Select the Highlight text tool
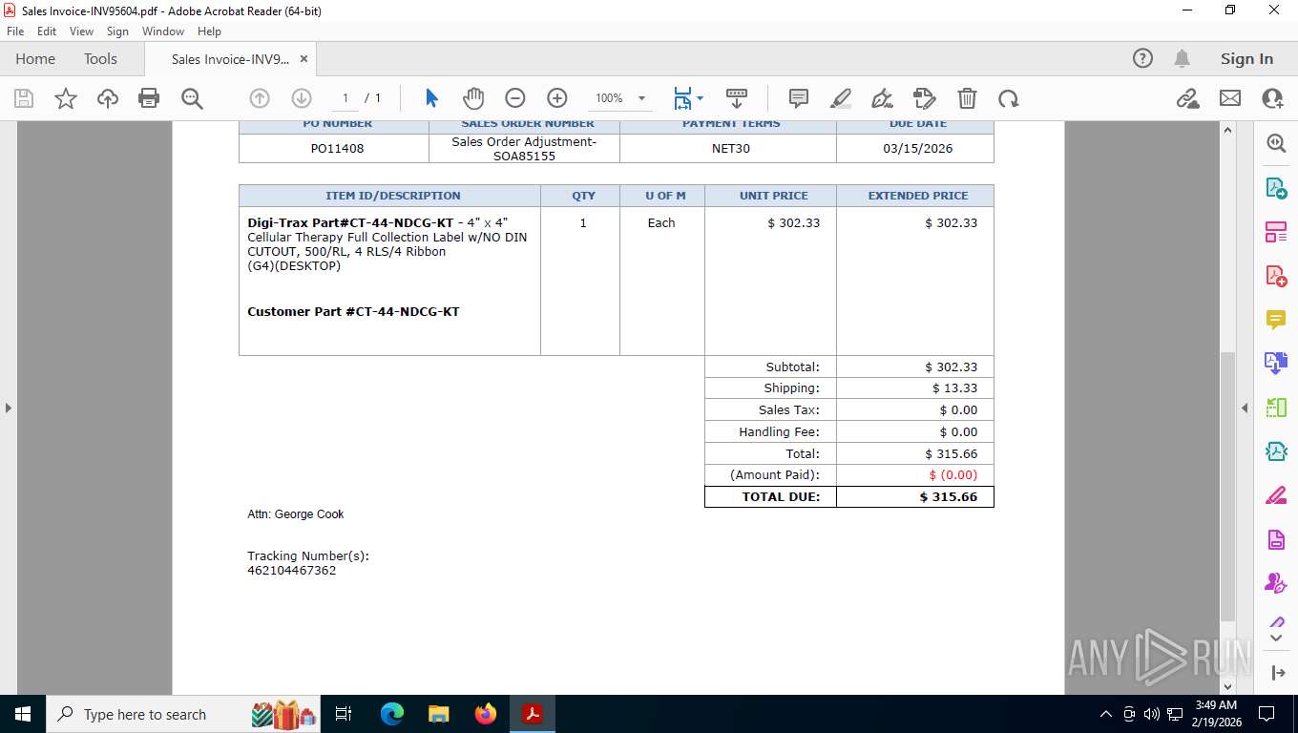Screen dimensions: 1298x733 point(841,98)
